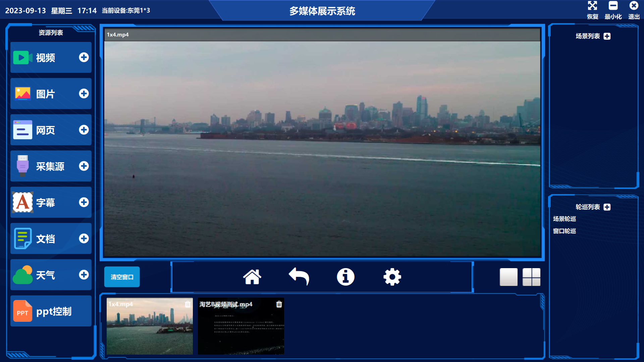644x362 pixels.
Task: Switch to four-window grid layout
Action: click(x=531, y=277)
